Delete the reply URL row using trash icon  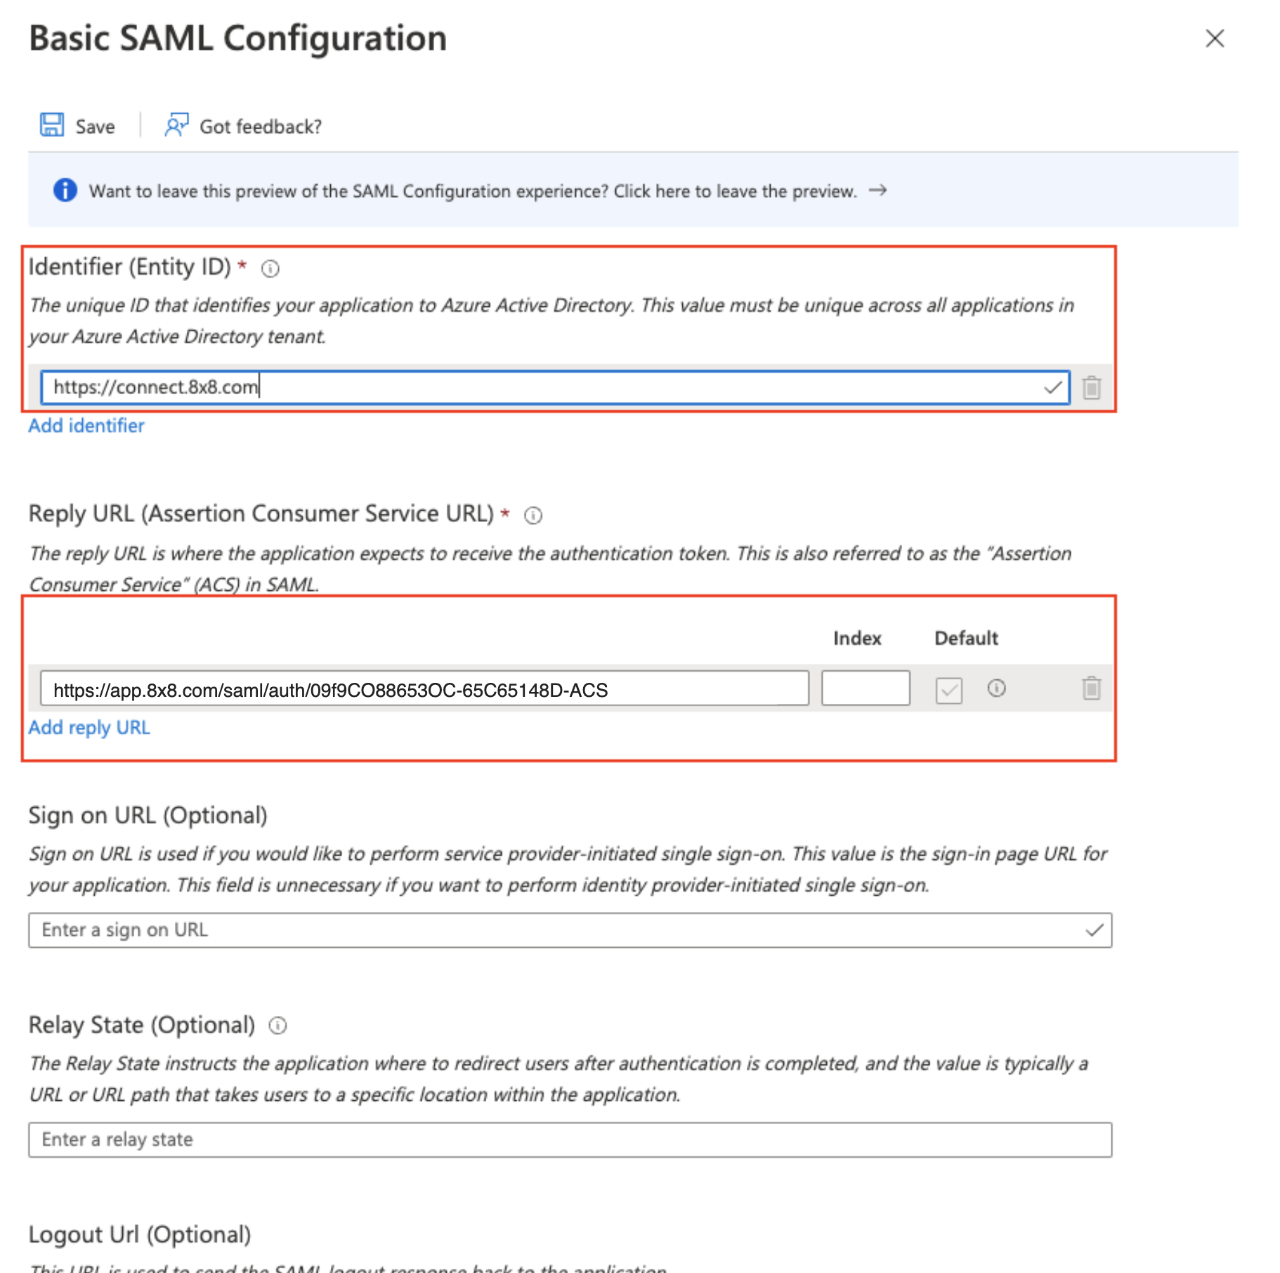click(x=1091, y=688)
